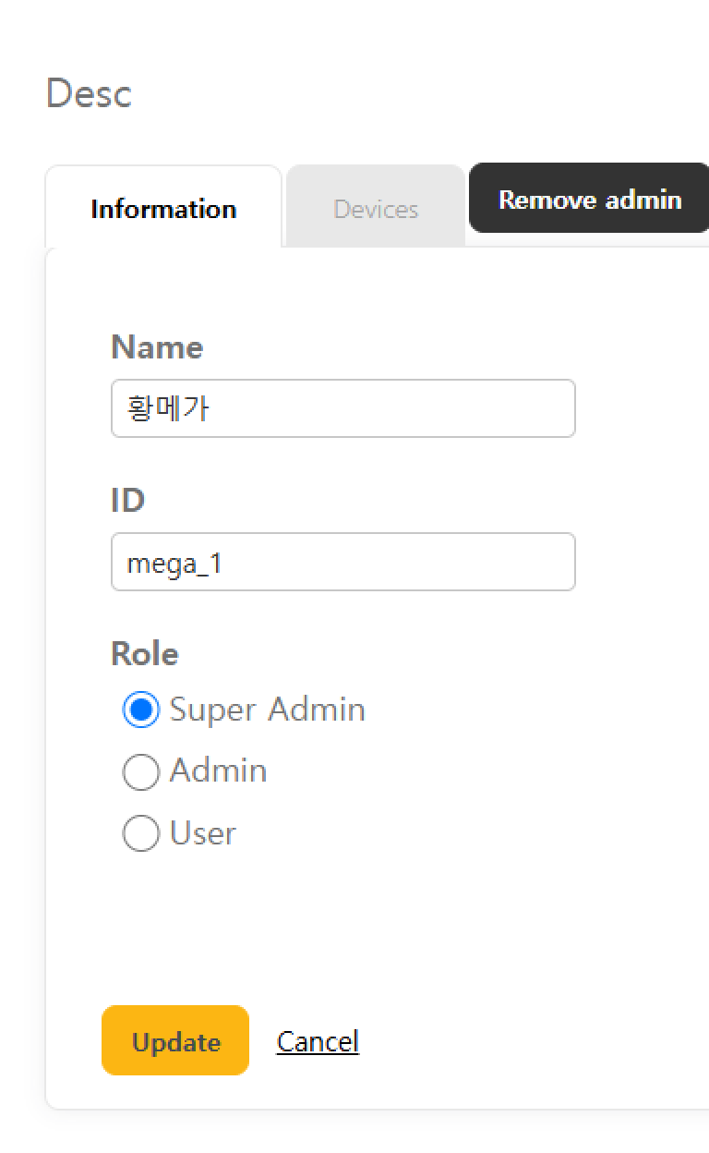Focus the ID input field
The height and width of the screenshot is (1153, 709).
tap(342, 562)
